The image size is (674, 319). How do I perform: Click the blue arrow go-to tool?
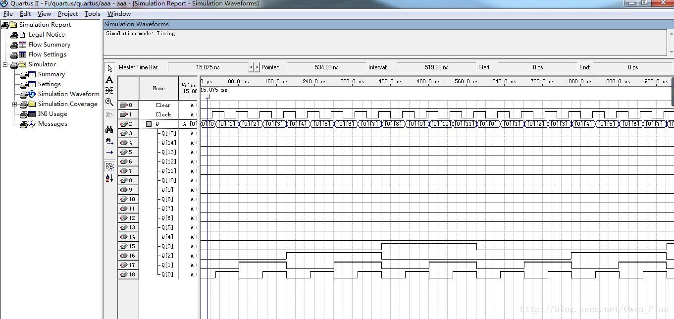(109, 152)
